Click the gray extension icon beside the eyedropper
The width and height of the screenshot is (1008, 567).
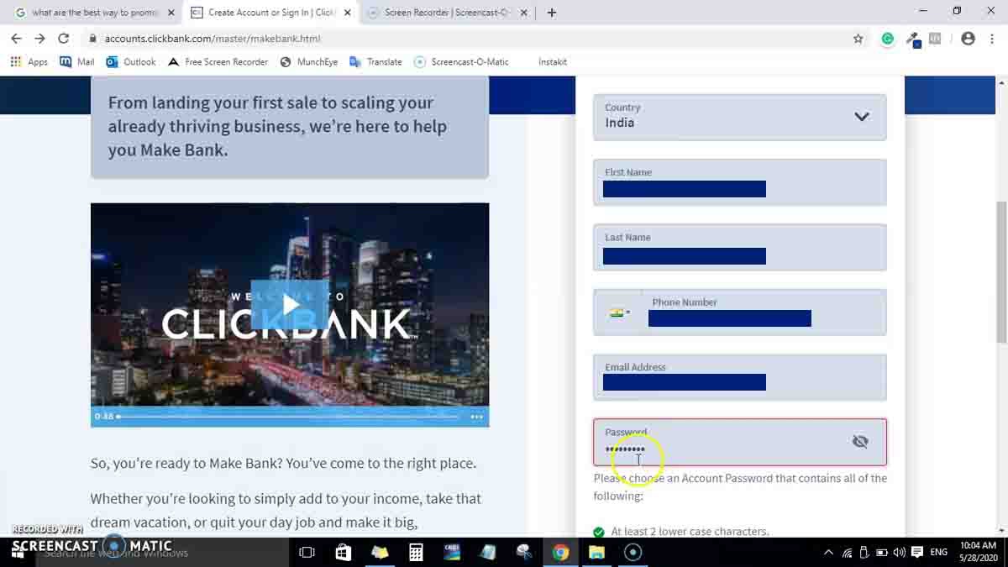click(x=935, y=39)
